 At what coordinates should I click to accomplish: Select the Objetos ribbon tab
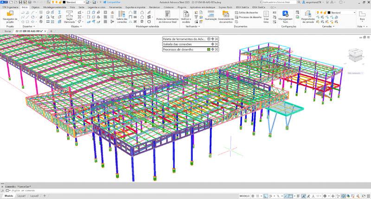pyautogui.click(x=36, y=7)
